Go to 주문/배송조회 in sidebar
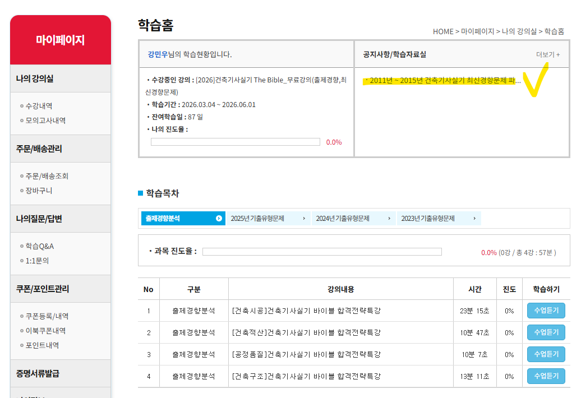The height and width of the screenshot is (398, 581). [47, 176]
